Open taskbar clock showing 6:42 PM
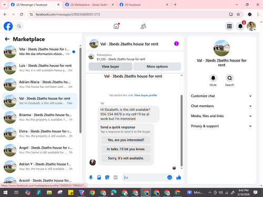 244,192
